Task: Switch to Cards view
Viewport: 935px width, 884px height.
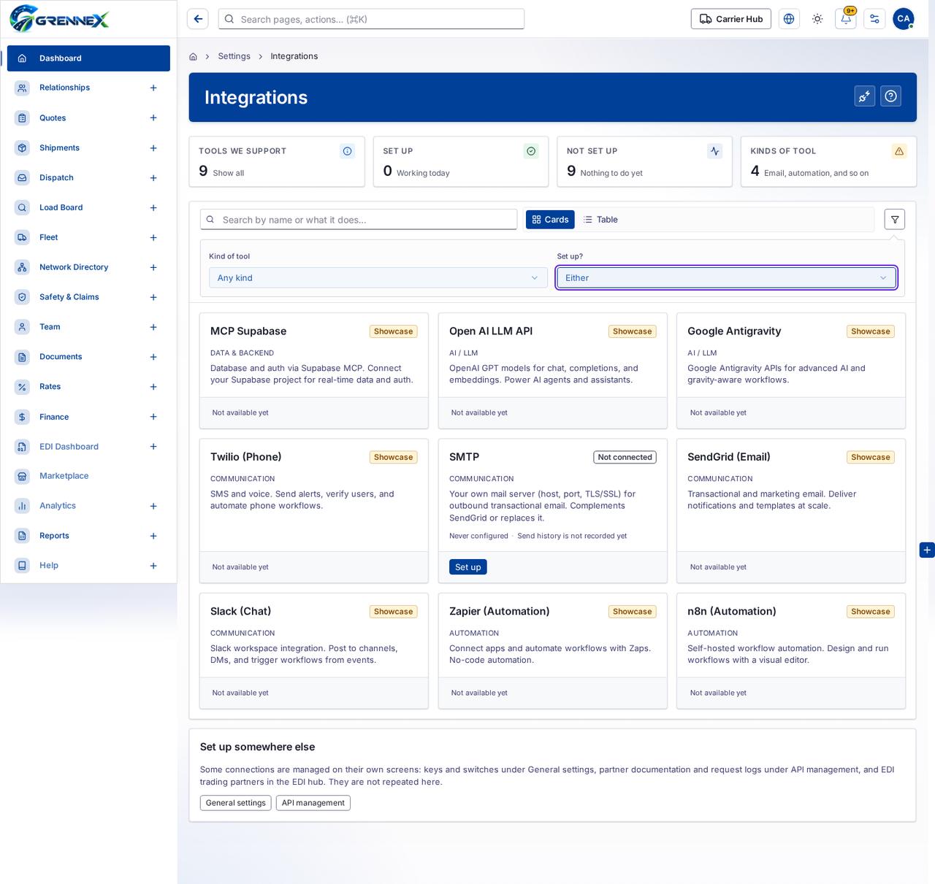Action: [x=550, y=220]
